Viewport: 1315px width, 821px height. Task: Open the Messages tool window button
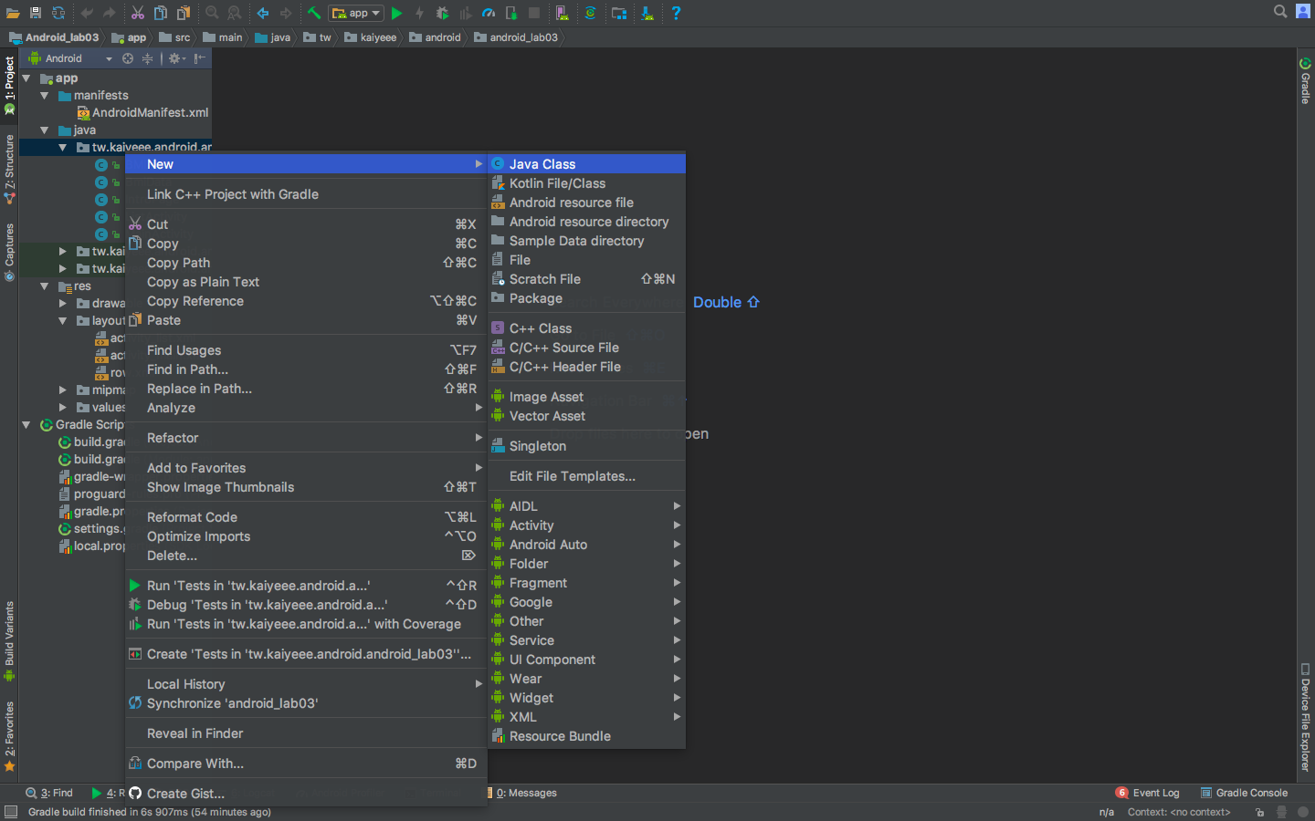523,793
